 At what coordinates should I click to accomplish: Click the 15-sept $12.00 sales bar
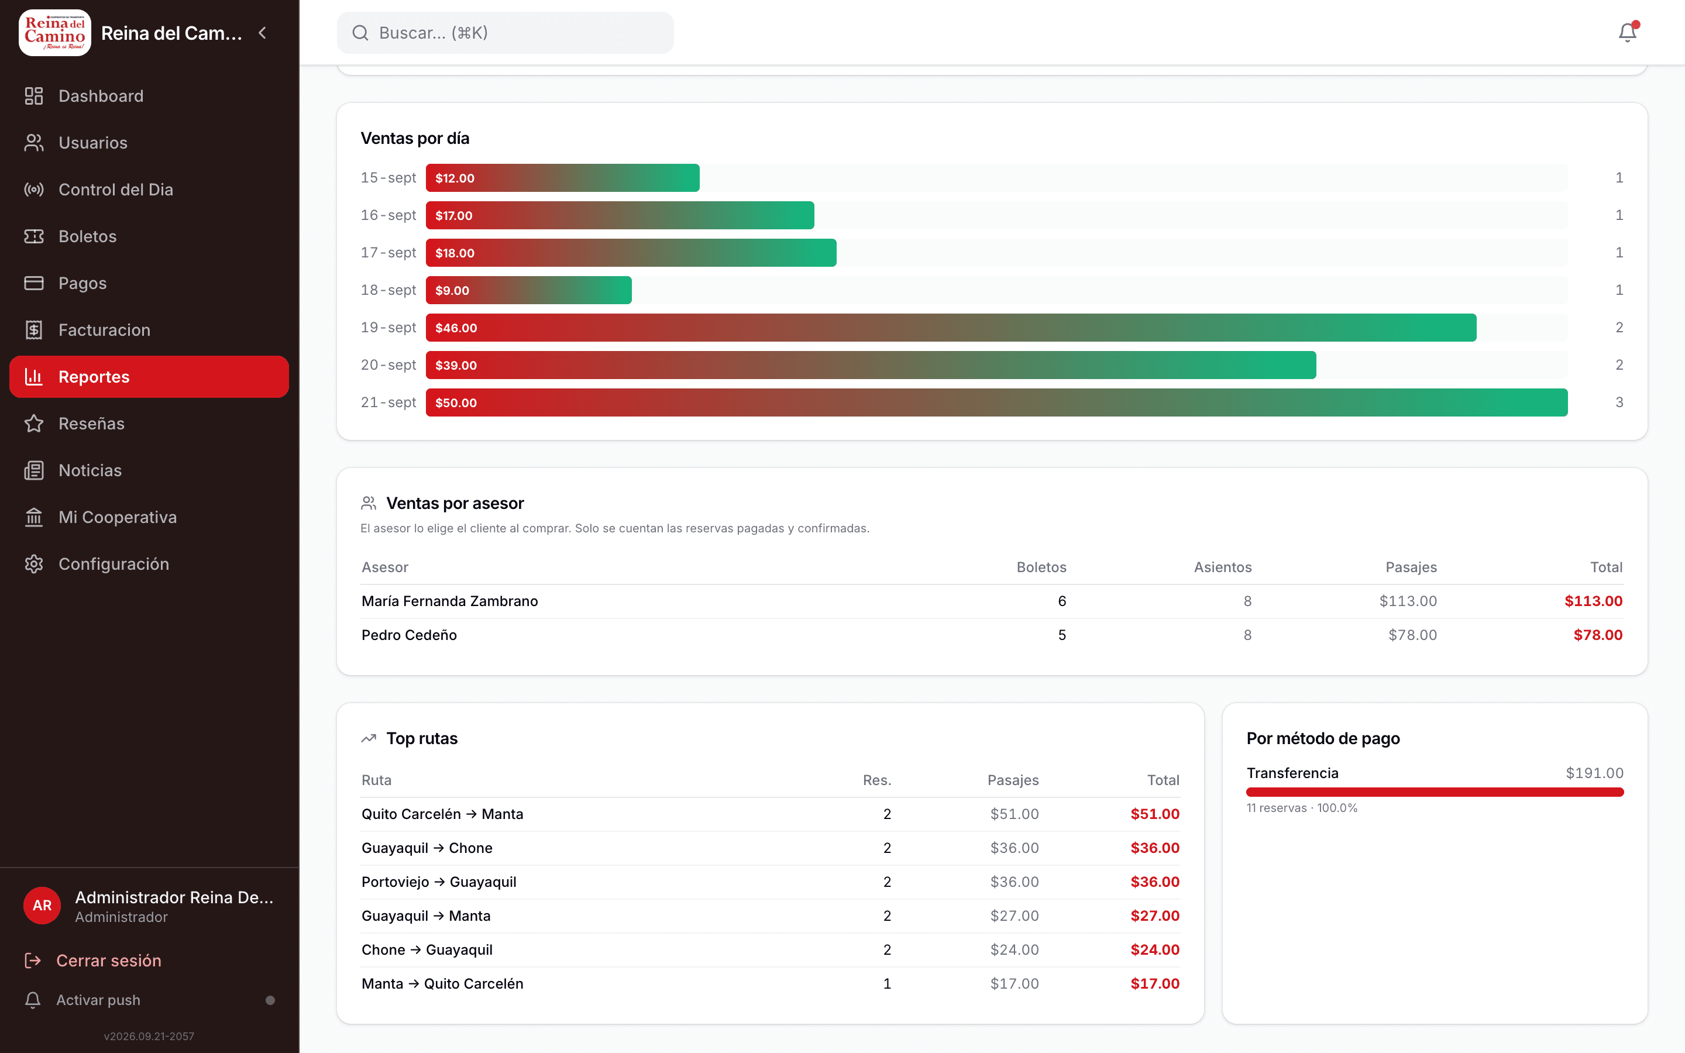[x=563, y=178]
